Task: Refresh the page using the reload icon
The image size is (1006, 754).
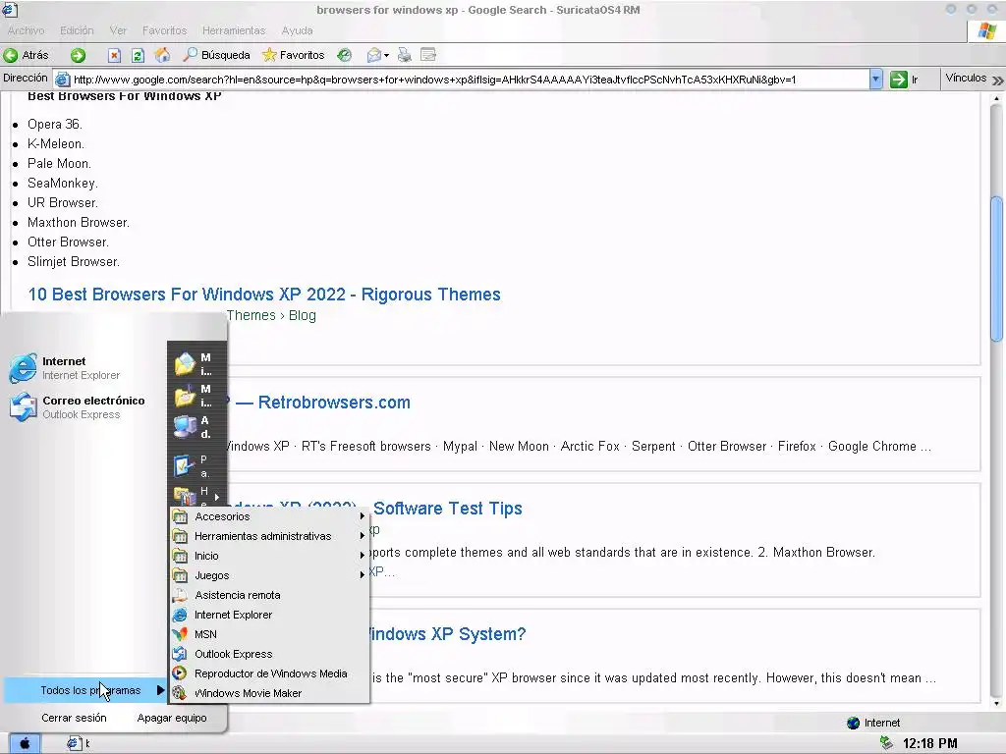Action: tap(138, 55)
